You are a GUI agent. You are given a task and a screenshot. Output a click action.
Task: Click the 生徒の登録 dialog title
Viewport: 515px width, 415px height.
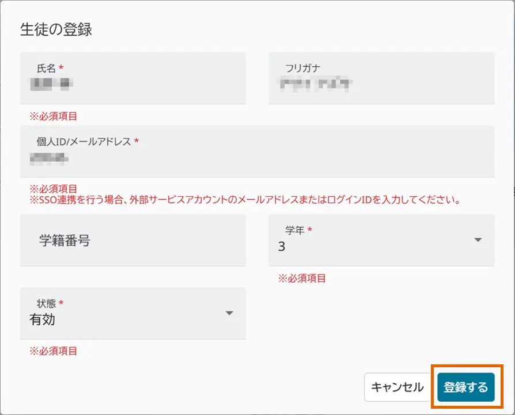56,30
